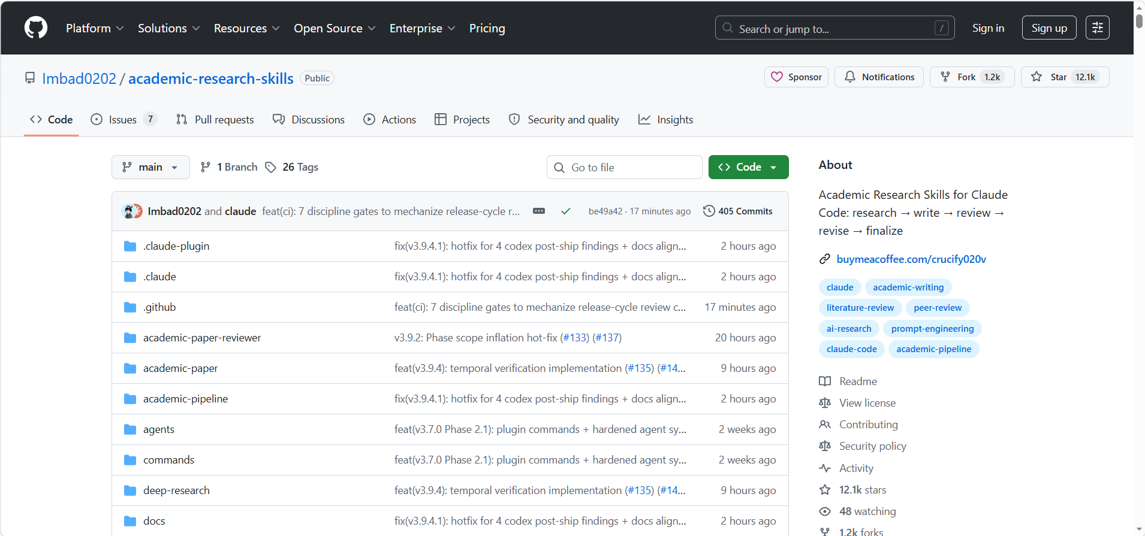Select the prompt-engineering topic tag

[x=932, y=329]
